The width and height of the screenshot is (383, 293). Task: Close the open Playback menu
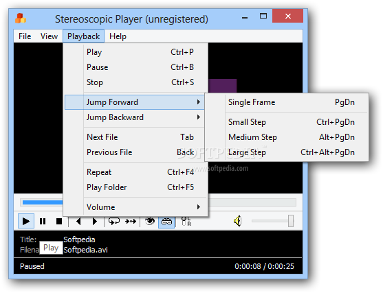click(x=83, y=36)
